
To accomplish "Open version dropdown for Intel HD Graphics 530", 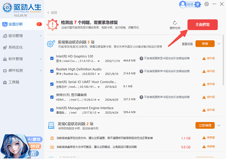I will click(x=98, y=61).
